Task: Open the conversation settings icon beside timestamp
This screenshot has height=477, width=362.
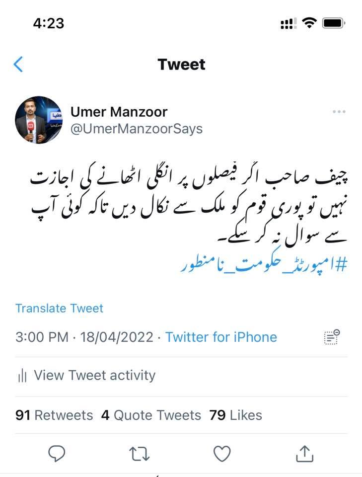Action: click(x=332, y=337)
